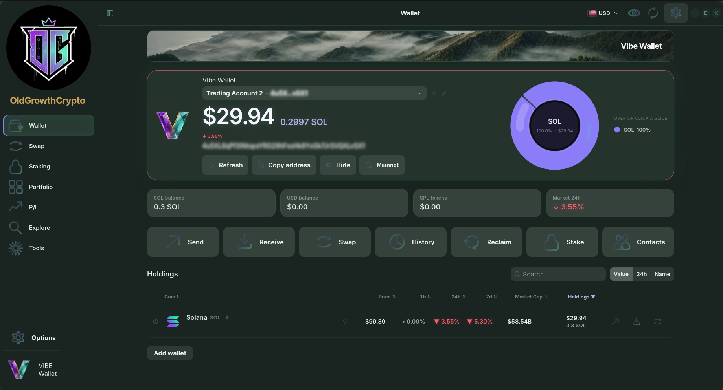The width and height of the screenshot is (723, 390).
Task: Click the holdings Search field
Action: pos(558,274)
